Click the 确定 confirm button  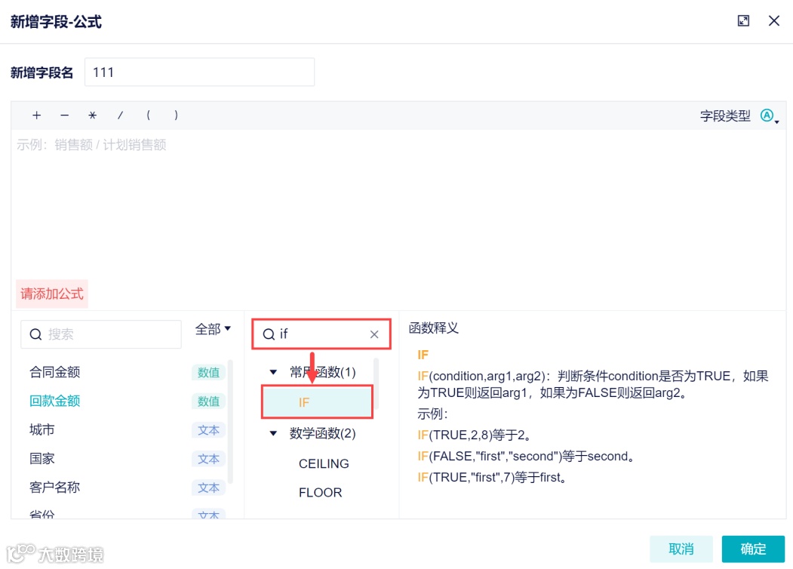click(x=753, y=549)
